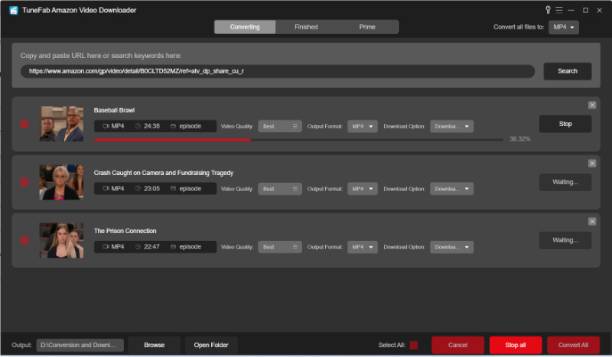Open the Convert all files to MP4 dropdown

click(564, 27)
